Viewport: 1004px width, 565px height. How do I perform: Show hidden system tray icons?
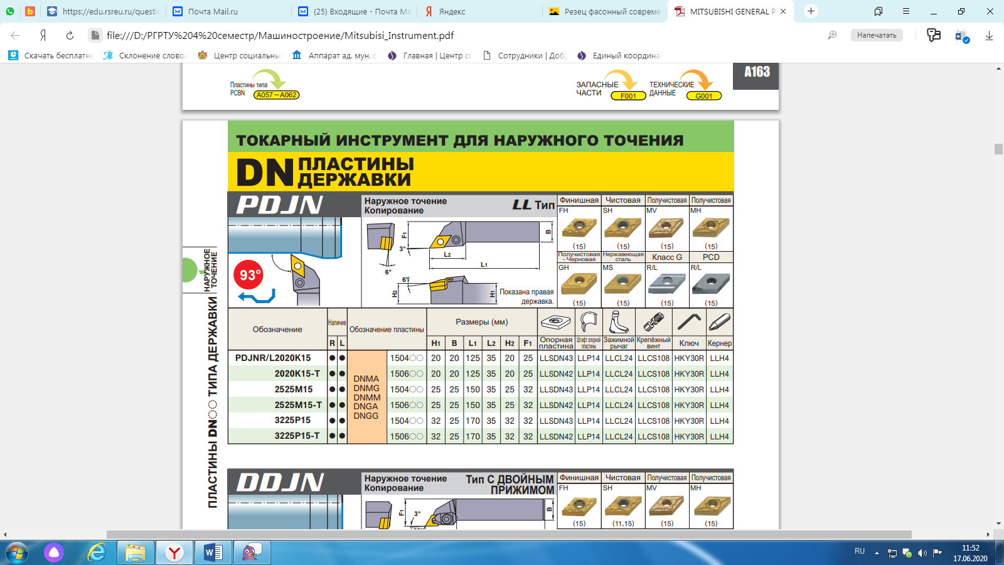pyautogui.click(x=877, y=552)
